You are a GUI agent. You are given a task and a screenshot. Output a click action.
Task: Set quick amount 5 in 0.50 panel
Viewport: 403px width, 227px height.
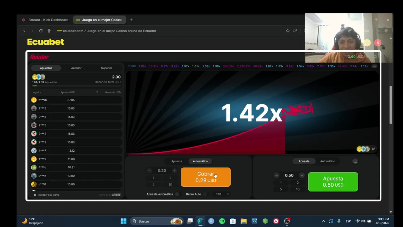pyautogui.click(x=281, y=189)
